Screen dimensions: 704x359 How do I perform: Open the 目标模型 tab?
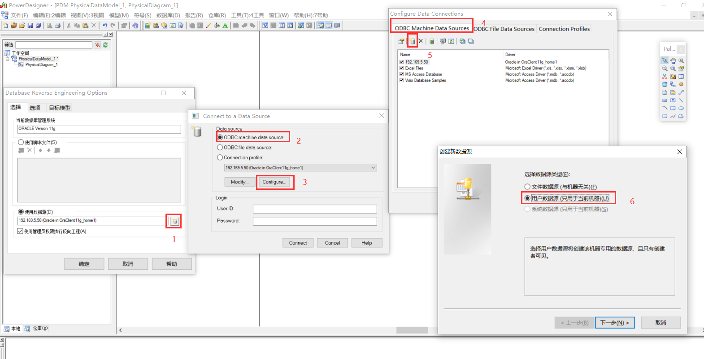point(60,108)
